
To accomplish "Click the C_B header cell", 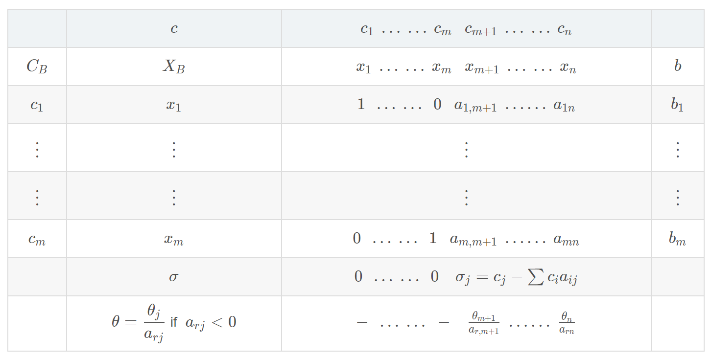I will pyautogui.click(x=37, y=67).
